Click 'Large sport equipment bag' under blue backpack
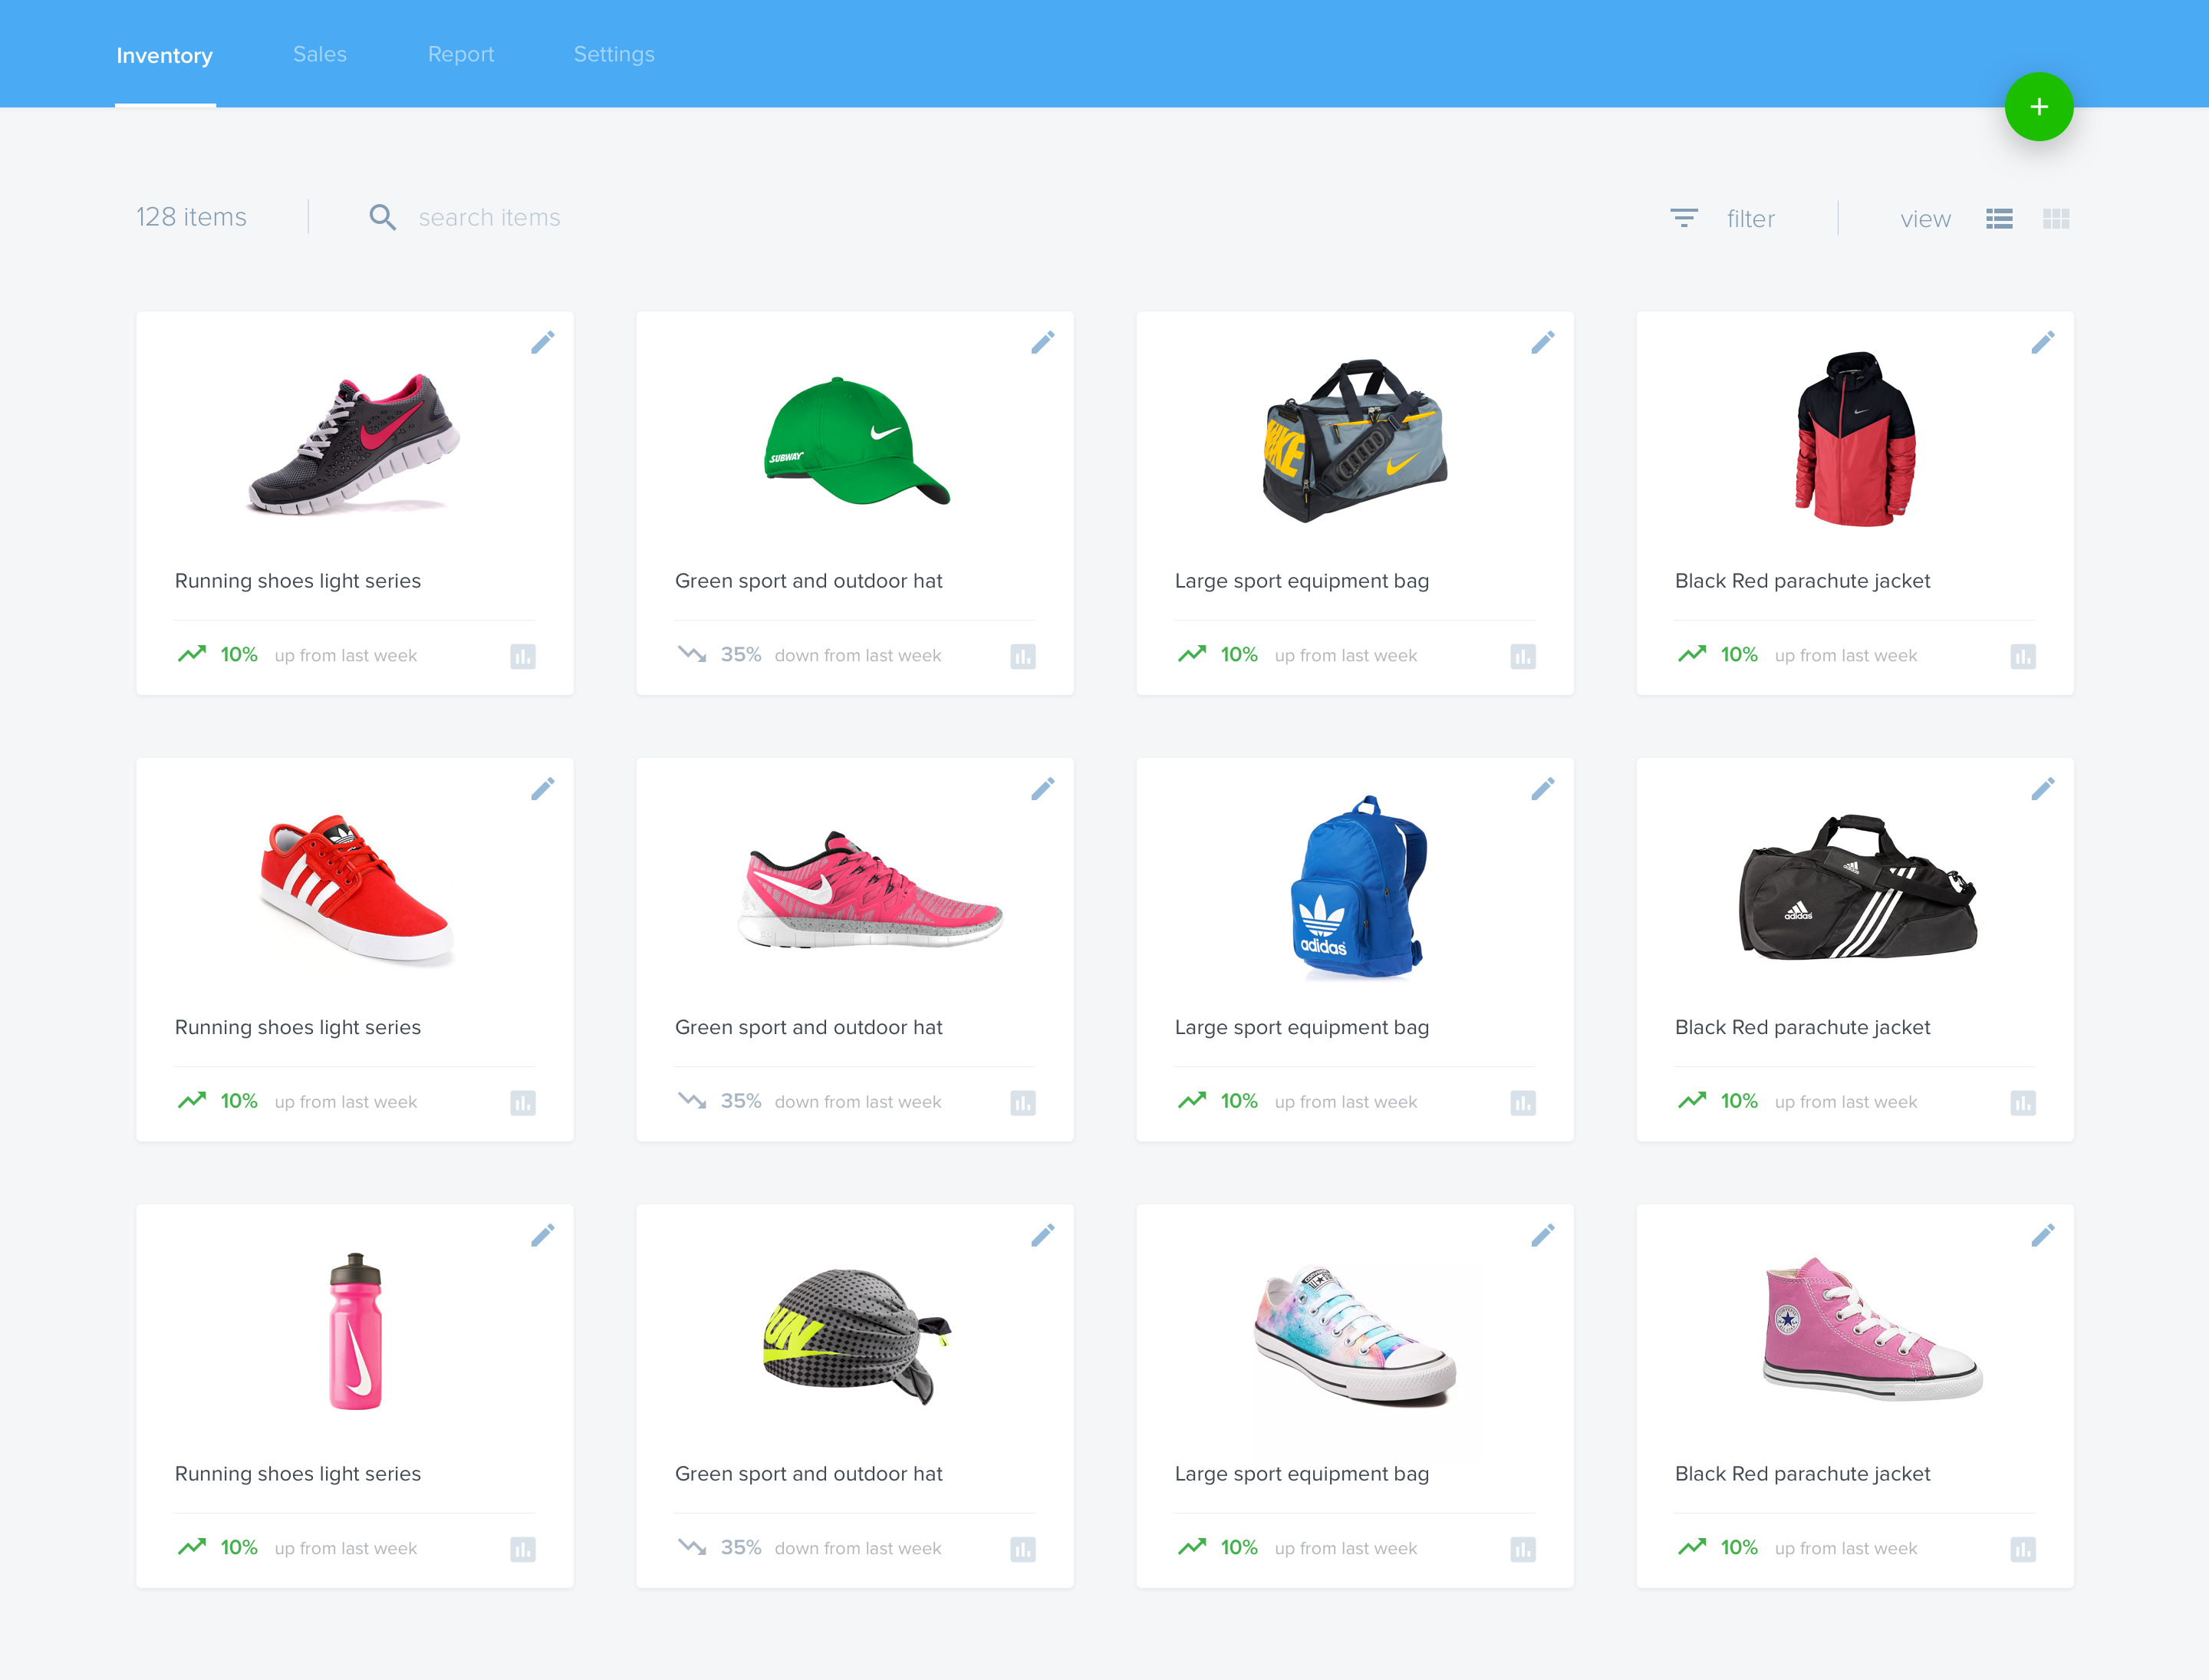 click(1301, 1027)
